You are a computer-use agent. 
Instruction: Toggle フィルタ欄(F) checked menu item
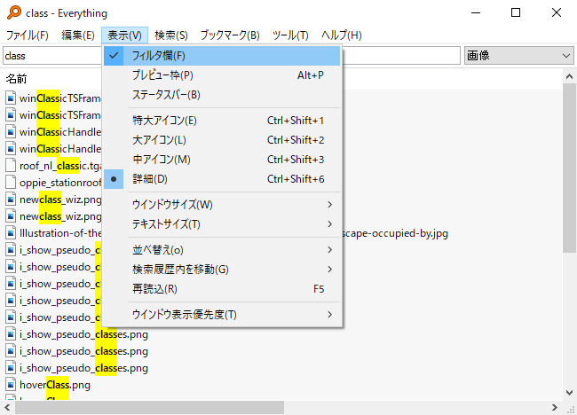click(x=222, y=56)
